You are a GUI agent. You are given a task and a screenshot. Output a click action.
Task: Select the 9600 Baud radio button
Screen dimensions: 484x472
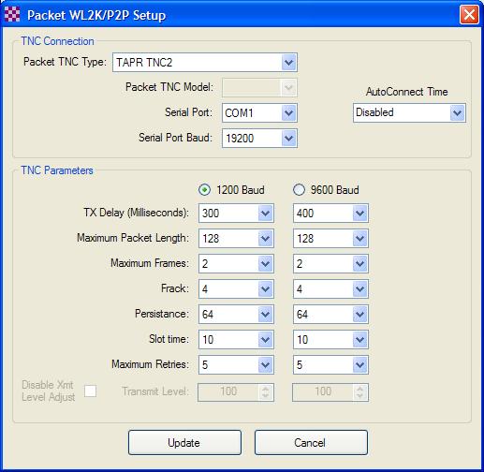(299, 190)
